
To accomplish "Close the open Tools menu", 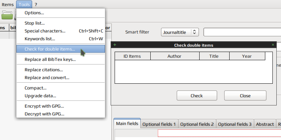I will (x=24, y=5).
